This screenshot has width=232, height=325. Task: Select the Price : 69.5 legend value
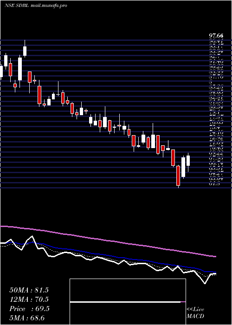[x=29, y=309]
